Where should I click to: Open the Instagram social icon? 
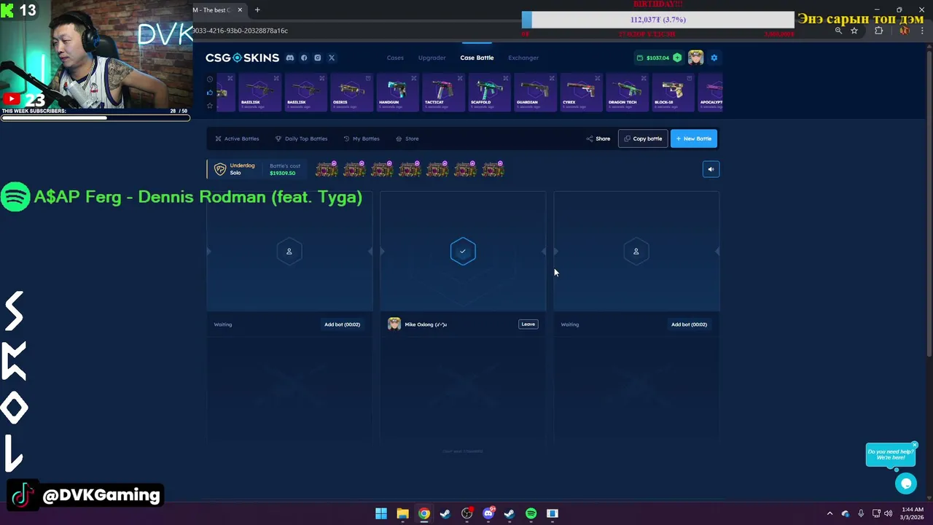point(317,58)
